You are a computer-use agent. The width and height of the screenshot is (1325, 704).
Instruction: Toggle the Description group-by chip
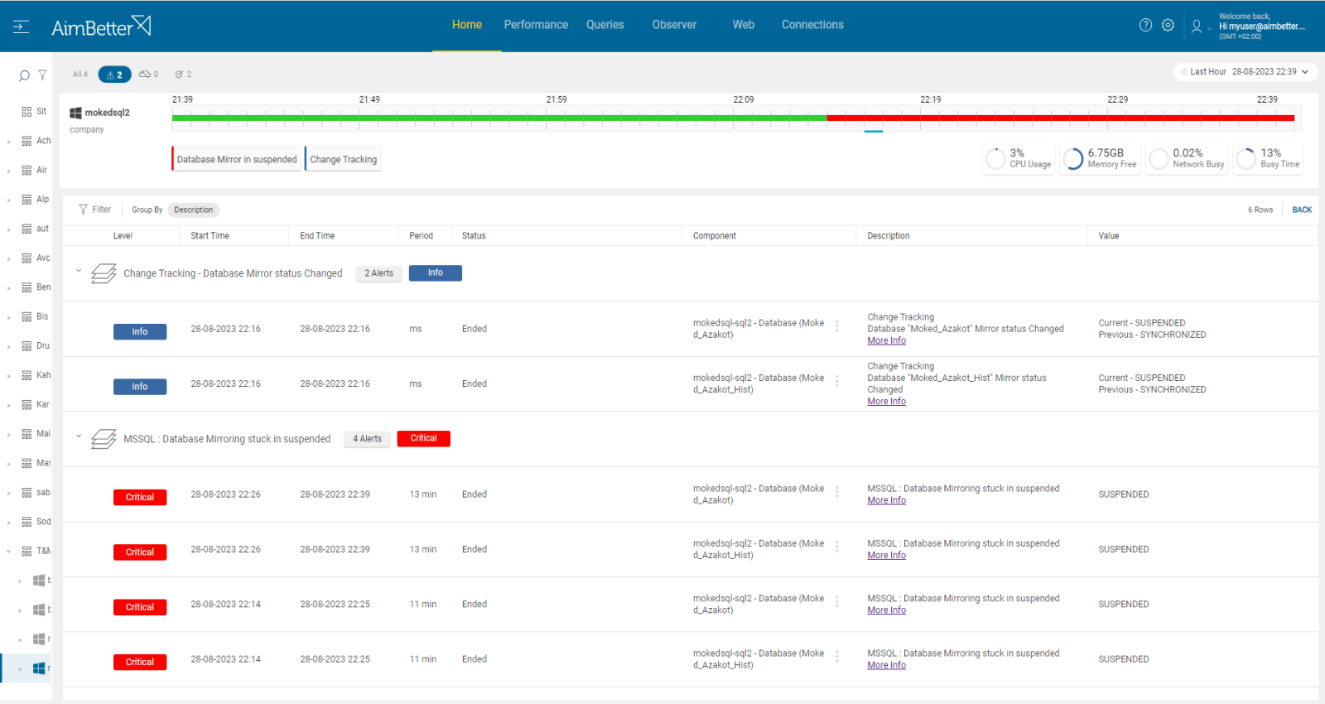click(x=193, y=210)
